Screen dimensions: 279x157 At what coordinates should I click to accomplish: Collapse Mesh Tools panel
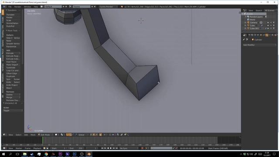[x=12, y=31]
